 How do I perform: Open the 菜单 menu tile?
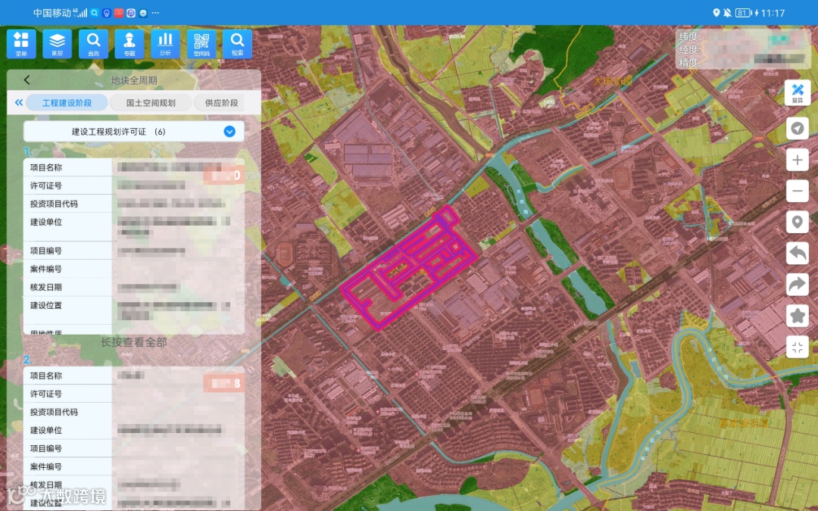tap(21, 44)
